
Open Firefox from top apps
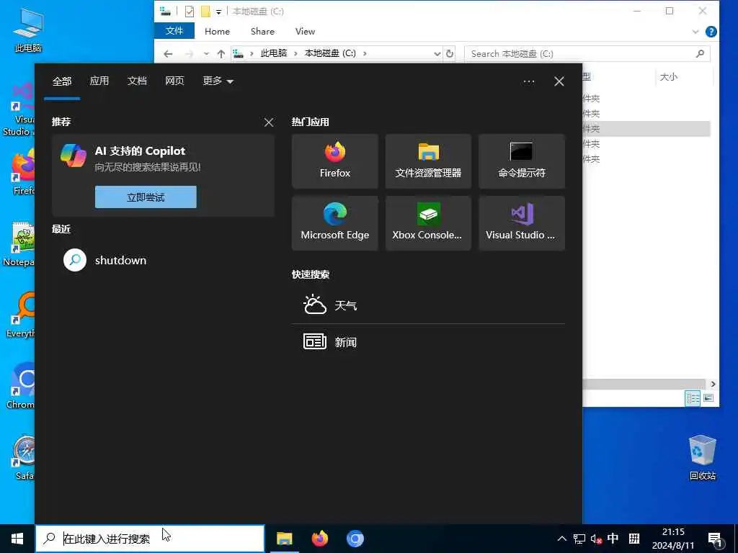coord(334,161)
